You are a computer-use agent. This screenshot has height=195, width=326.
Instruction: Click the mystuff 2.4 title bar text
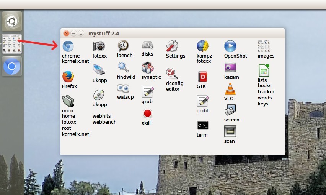point(104,34)
